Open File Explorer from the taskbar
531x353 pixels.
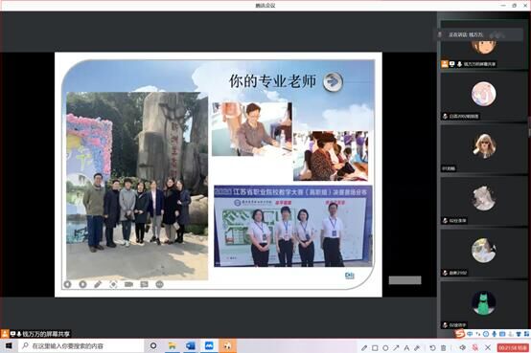(173, 346)
